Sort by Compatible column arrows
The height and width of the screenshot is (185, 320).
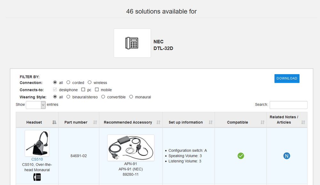(x=262, y=122)
